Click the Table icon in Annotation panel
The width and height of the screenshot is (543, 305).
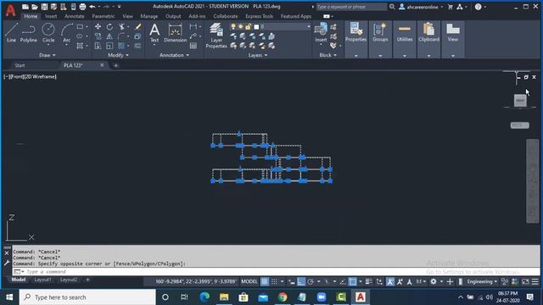click(x=193, y=46)
